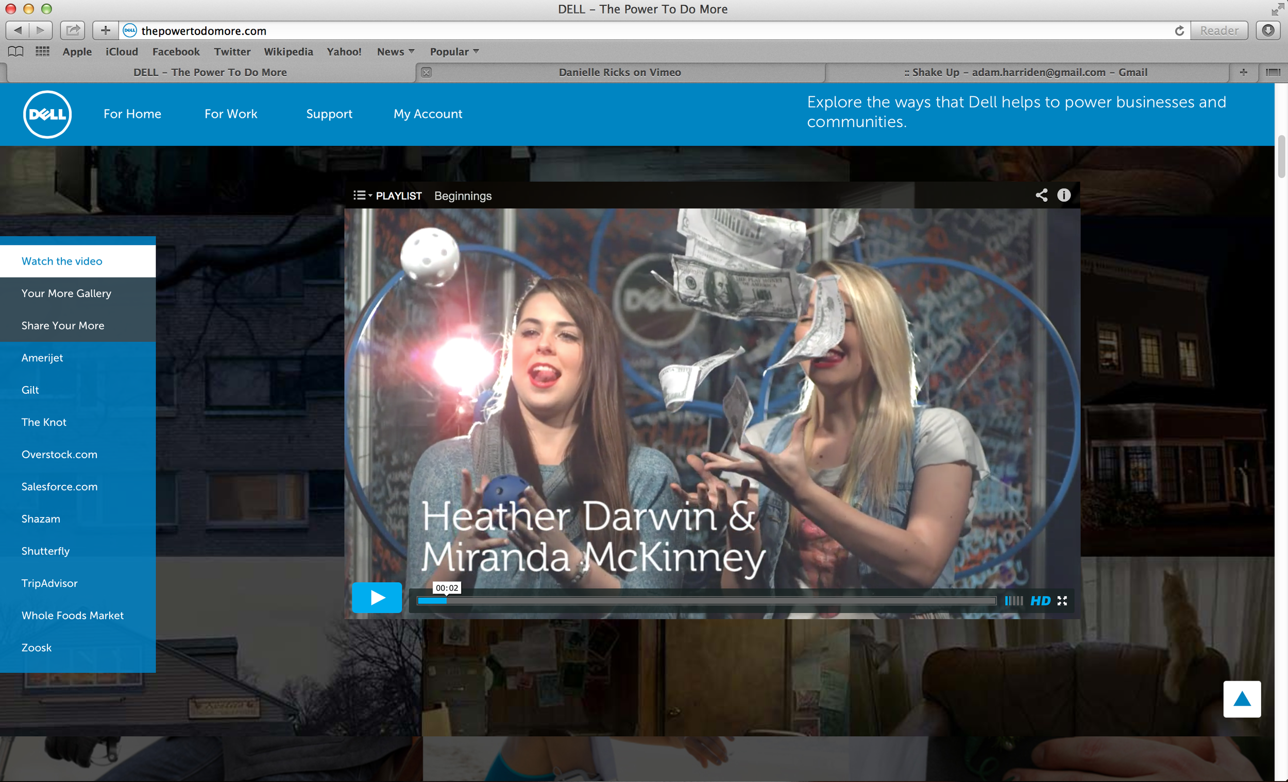
Task: Expand the PLAYLIST dropdown
Action: (x=387, y=196)
